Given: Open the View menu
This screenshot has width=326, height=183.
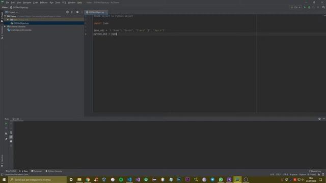Looking at the screenshot, I should coord(19,3).
